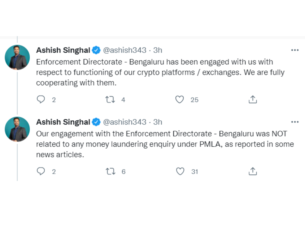Share the first Ashish Singhal tweet
The width and height of the screenshot is (305, 226).
click(252, 99)
